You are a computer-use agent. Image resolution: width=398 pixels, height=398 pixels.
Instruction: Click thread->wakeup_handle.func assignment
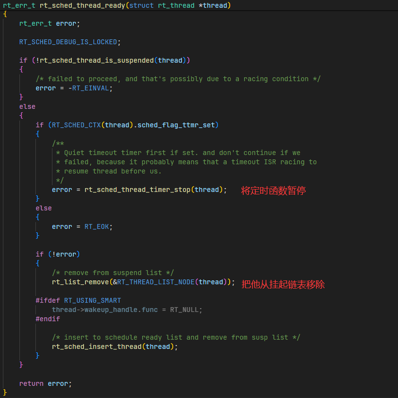click(x=127, y=310)
